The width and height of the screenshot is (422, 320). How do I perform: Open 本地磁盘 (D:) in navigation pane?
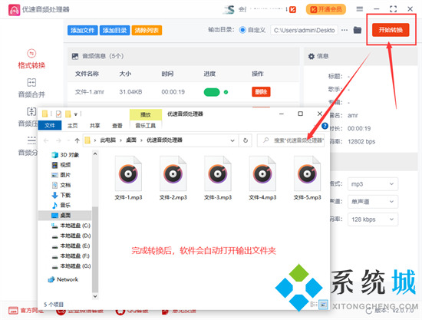tap(71, 236)
